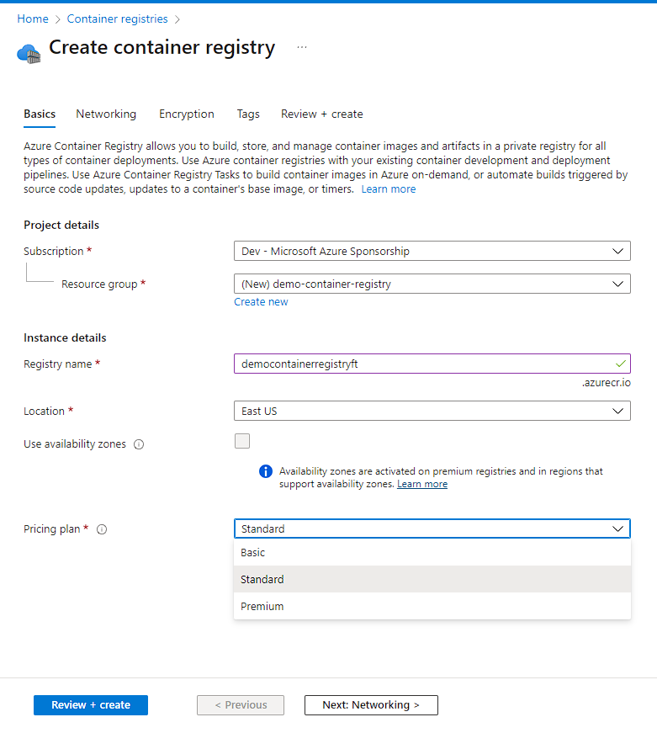Open the ellipsis menu beside page title
The image size is (657, 733).
302,48
